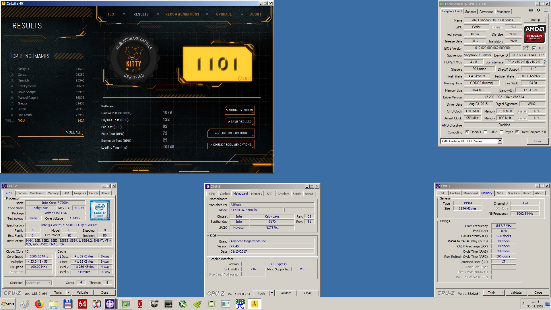This screenshot has height=310, width=551.
Task: Expand Tools dropdown arrow in Memory CPU-Z window
Action: (502, 292)
